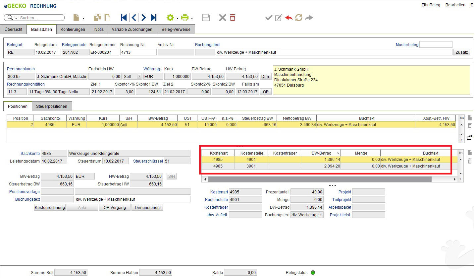475x278 pixels.
Task: Jump to the last record
Action: (x=154, y=18)
